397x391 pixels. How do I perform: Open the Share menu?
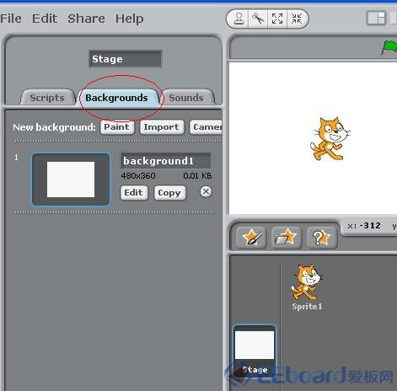[86, 19]
